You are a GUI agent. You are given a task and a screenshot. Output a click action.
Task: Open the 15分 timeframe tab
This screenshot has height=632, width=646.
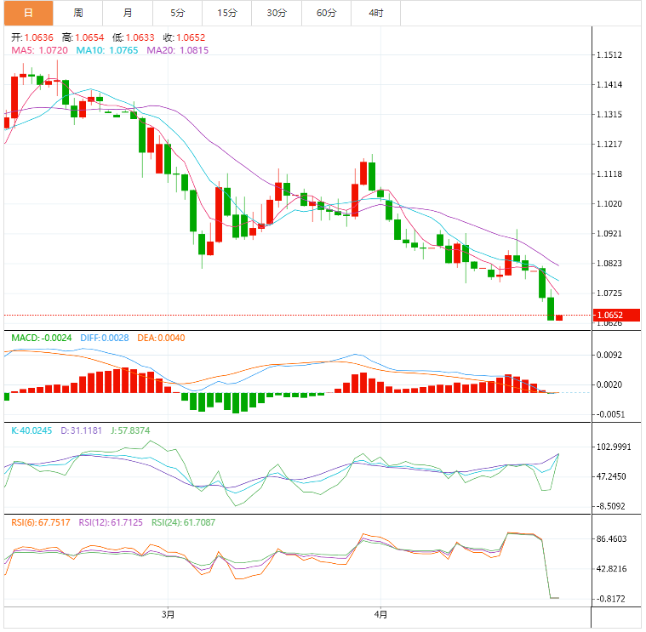pos(227,13)
